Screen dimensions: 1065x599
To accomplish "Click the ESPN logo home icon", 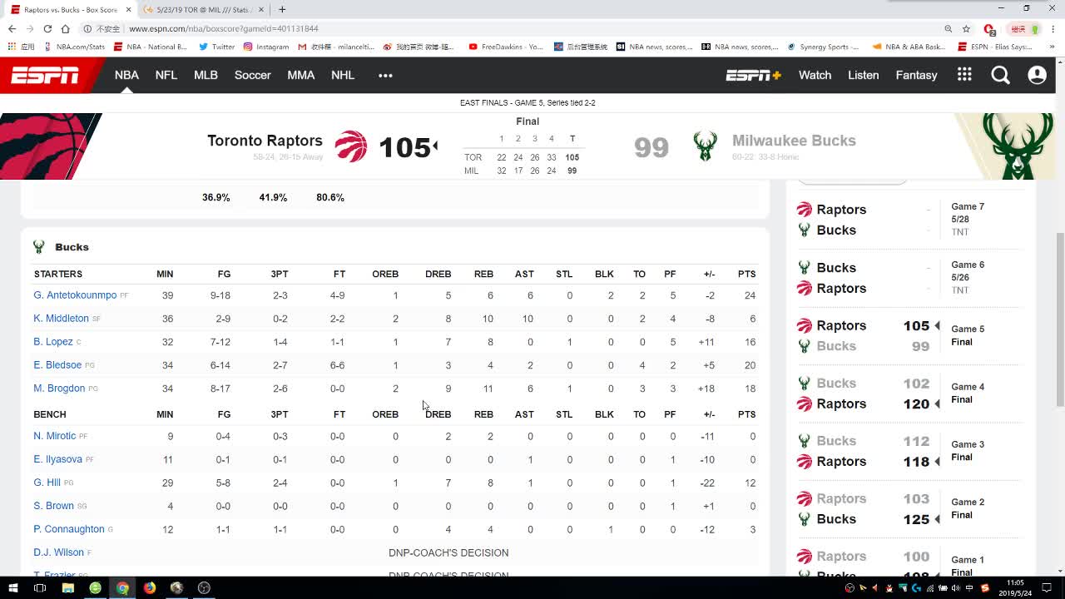I will (45, 76).
